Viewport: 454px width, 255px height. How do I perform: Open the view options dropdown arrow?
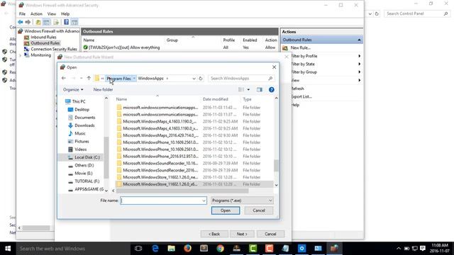248,90
